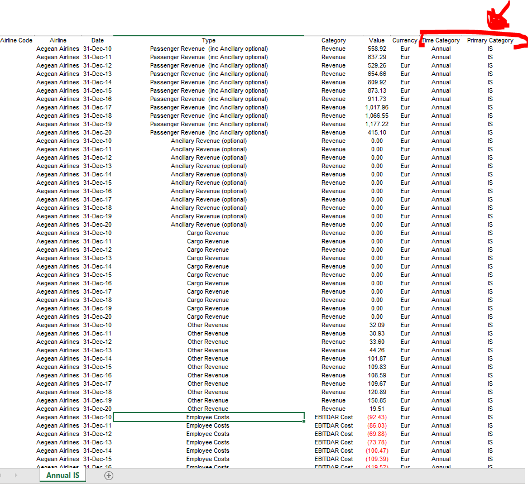The image size is (528, 484).
Task: Click the Other Revenue value 108.59
Action: pyautogui.click(x=377, y=376)
